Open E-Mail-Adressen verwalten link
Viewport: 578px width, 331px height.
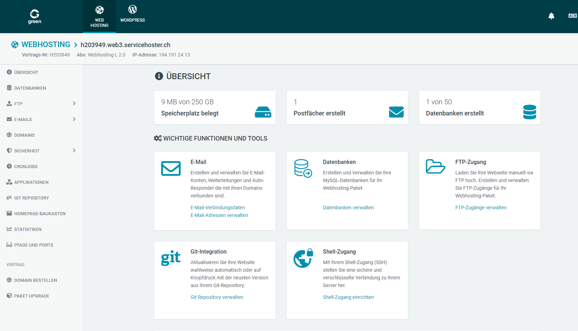pyautogui.click(x=219, y=215)
